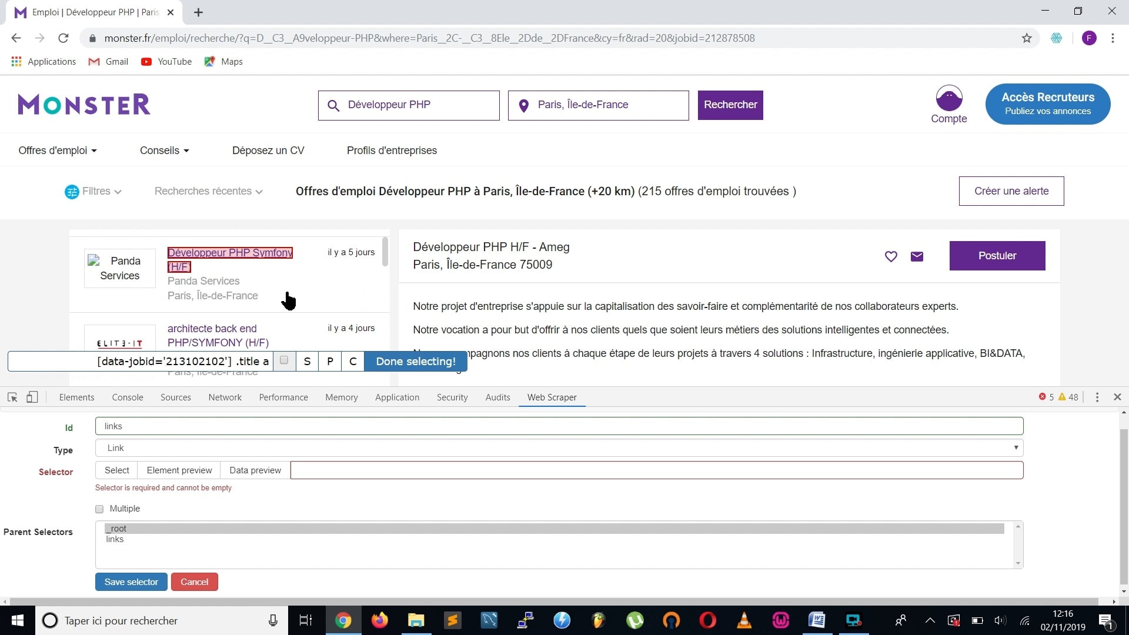Click Save selector button

click(131, 582)
